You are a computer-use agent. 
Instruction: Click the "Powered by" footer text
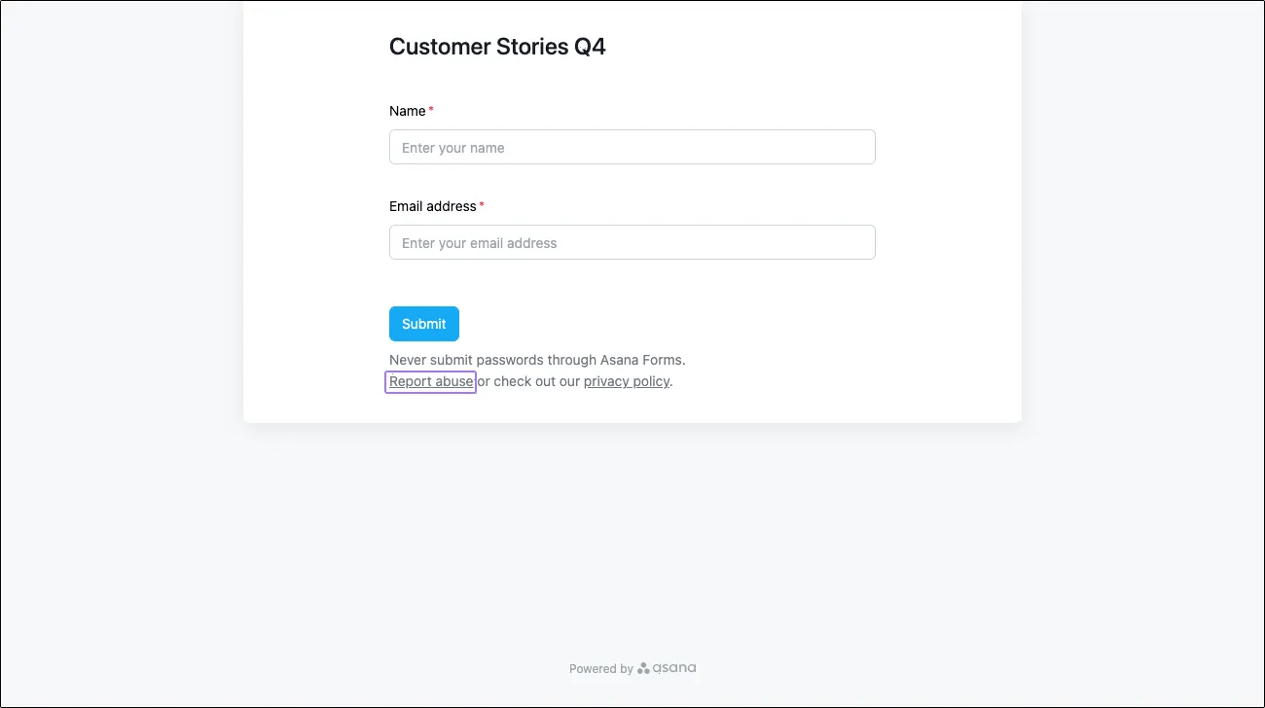pyautogui.click(x=600, y=669)
